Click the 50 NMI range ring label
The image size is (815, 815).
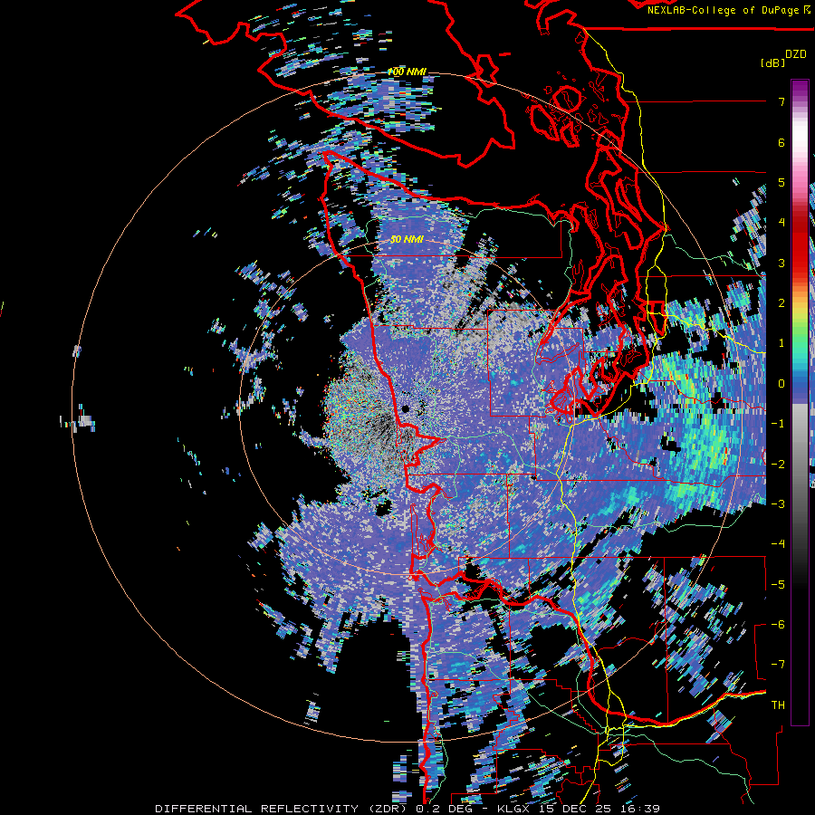pyautogui.click(x=407, y=240)
